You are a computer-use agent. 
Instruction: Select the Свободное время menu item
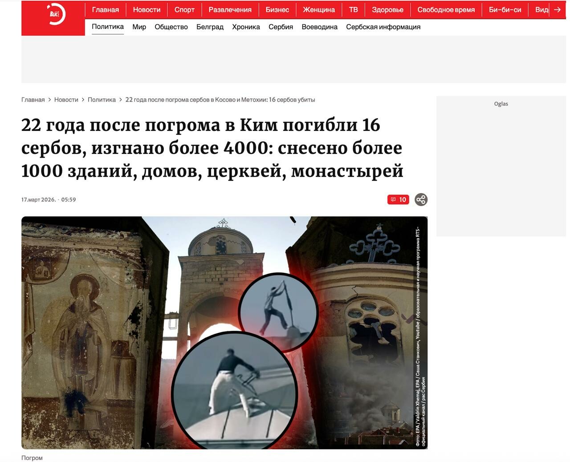point(446,10)
